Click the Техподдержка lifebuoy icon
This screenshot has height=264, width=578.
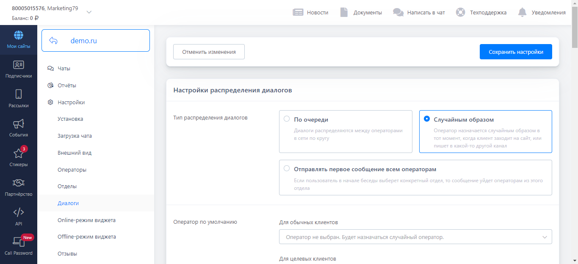click(460, 12)
